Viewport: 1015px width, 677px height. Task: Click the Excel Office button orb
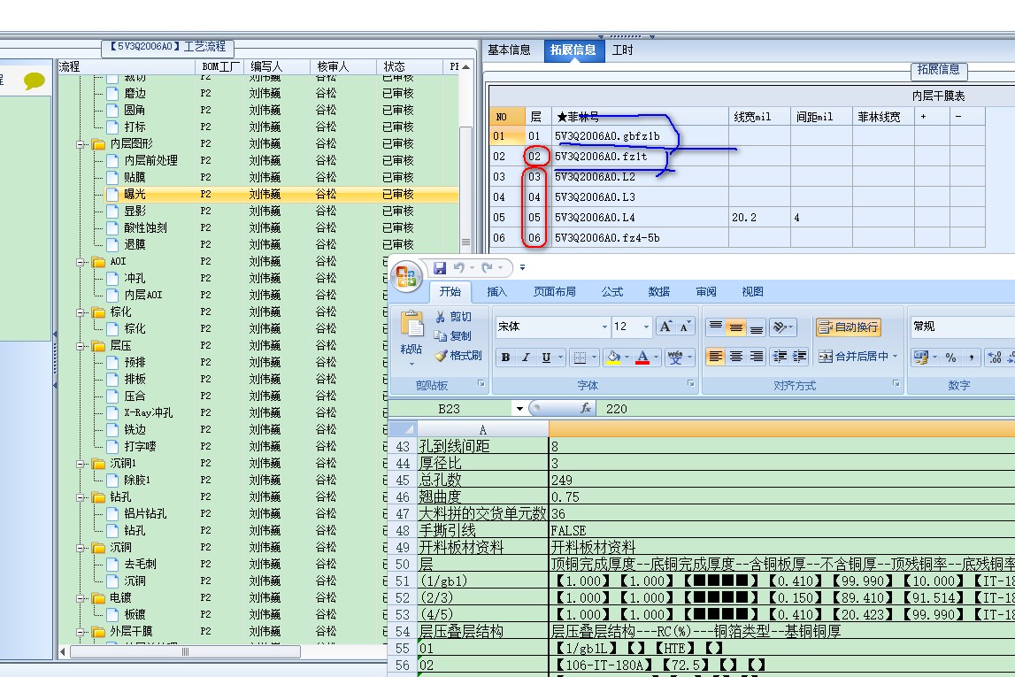(406, 276)
